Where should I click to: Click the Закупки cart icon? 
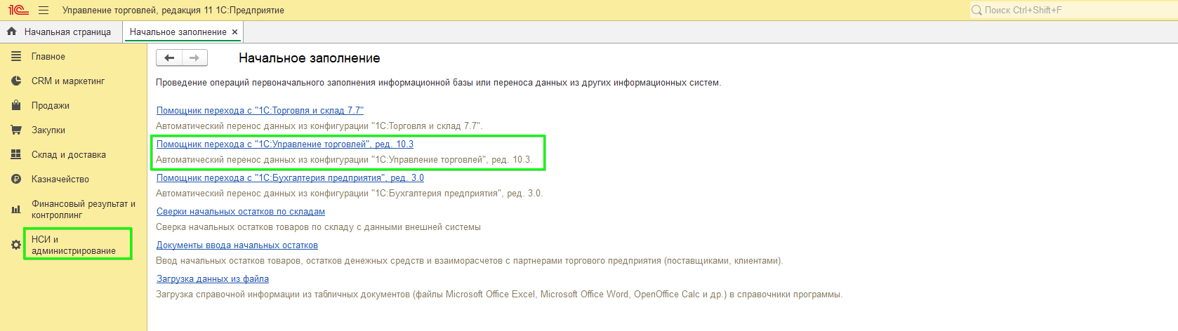(16, 130)
